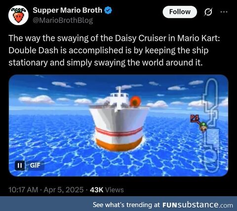Image resolution: width=237 pixels, height=211 pixels.
Task: Follow the Supper Mario Broth account
Action: tap(180, 12)
